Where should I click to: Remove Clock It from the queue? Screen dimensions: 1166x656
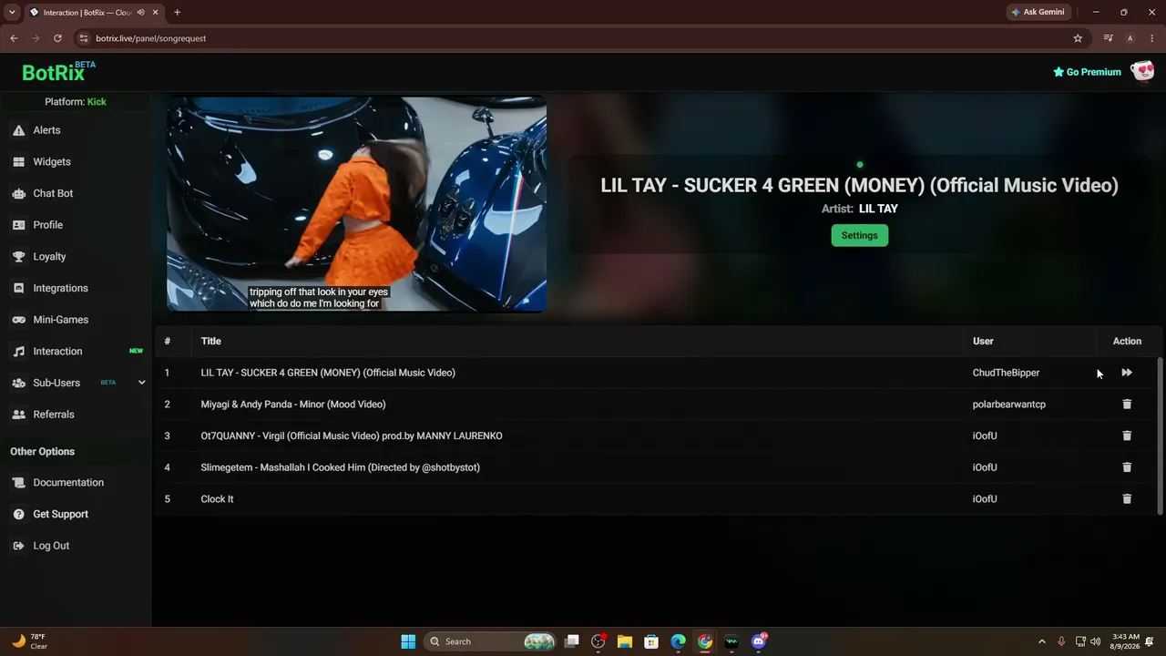[1127, 499]
